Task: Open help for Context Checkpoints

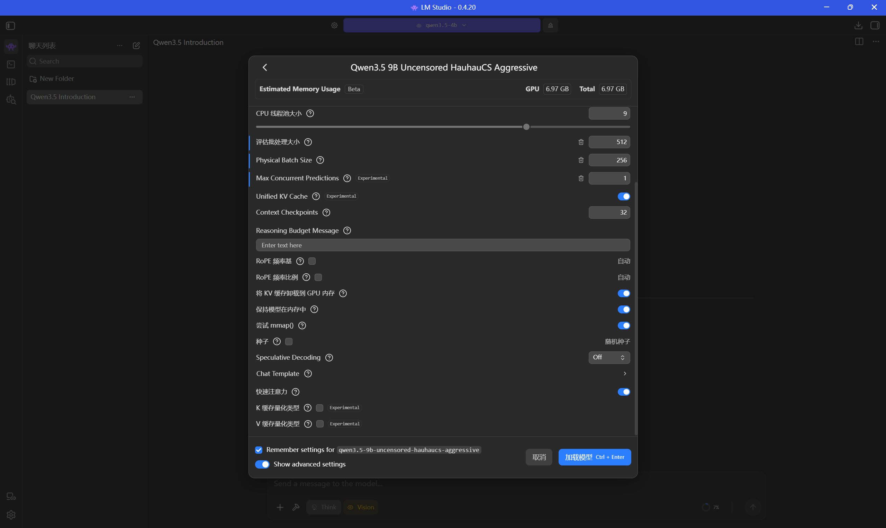Action: point(326,213)
